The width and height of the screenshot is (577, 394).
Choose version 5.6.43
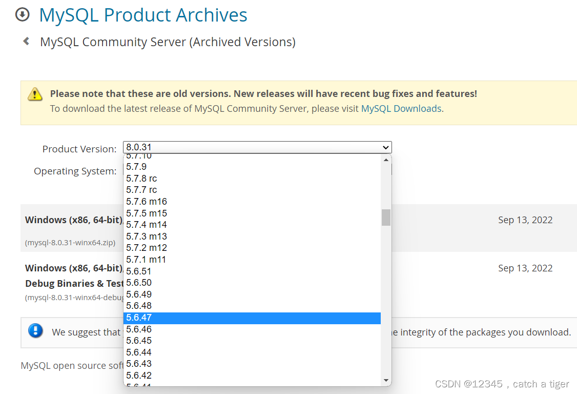pyautogui.click(x=252, y=364)
